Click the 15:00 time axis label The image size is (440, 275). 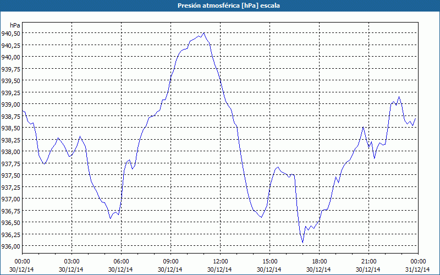[x=269, y=262]
